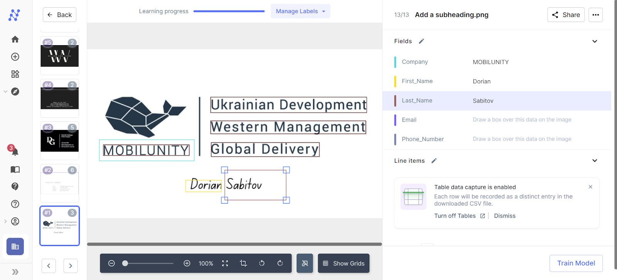This screenshot has width=617, height=280.
Task: Open the question mark help icon
Action: (15, 204)
